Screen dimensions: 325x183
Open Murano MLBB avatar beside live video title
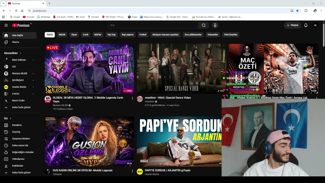pos(48,99)
